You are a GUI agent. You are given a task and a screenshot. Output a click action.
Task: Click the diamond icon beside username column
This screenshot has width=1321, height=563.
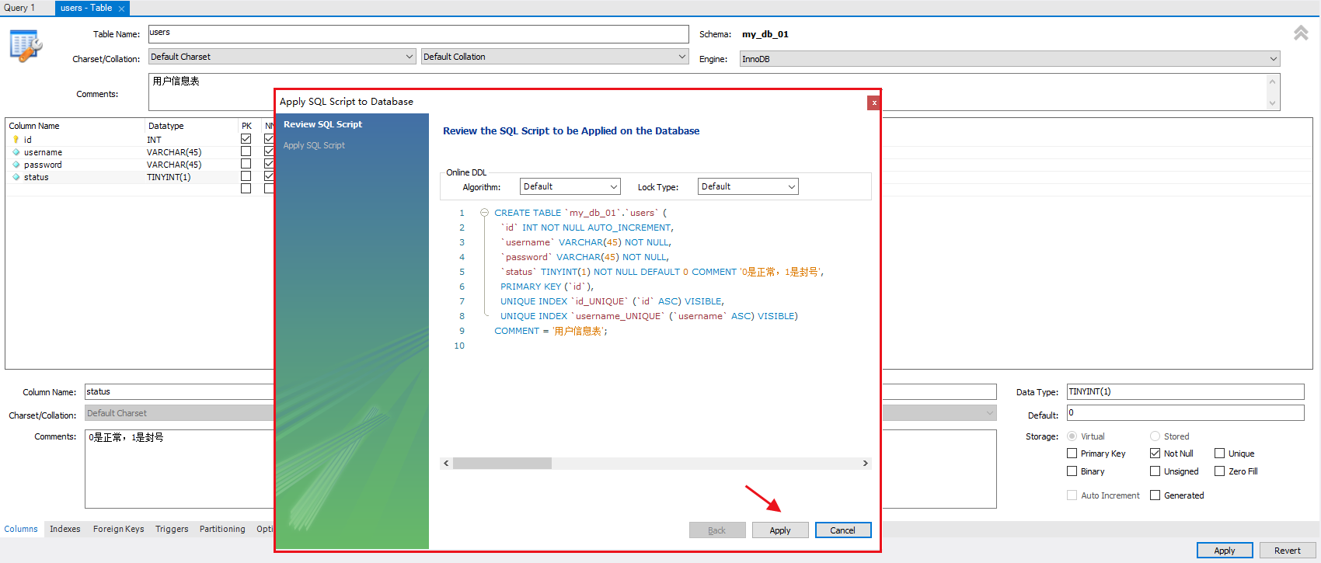pyautogui.click(x=16, y=152)
